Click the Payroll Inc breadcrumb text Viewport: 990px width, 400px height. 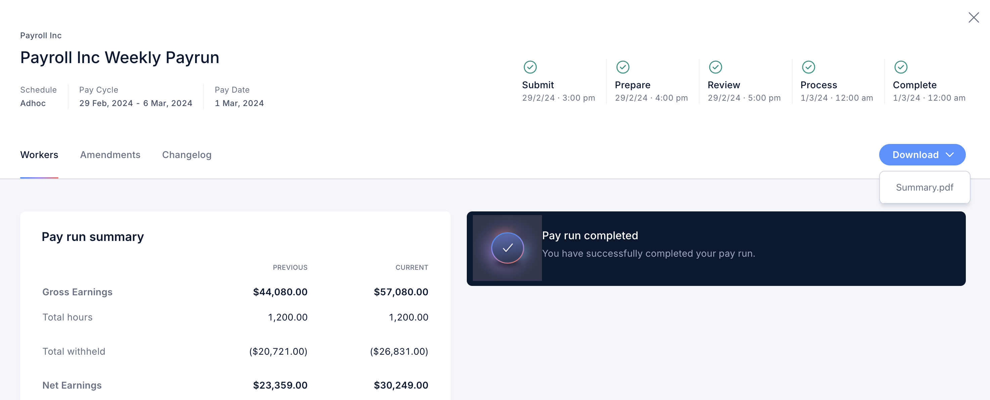pyautogui.click(x=41, y=35)
